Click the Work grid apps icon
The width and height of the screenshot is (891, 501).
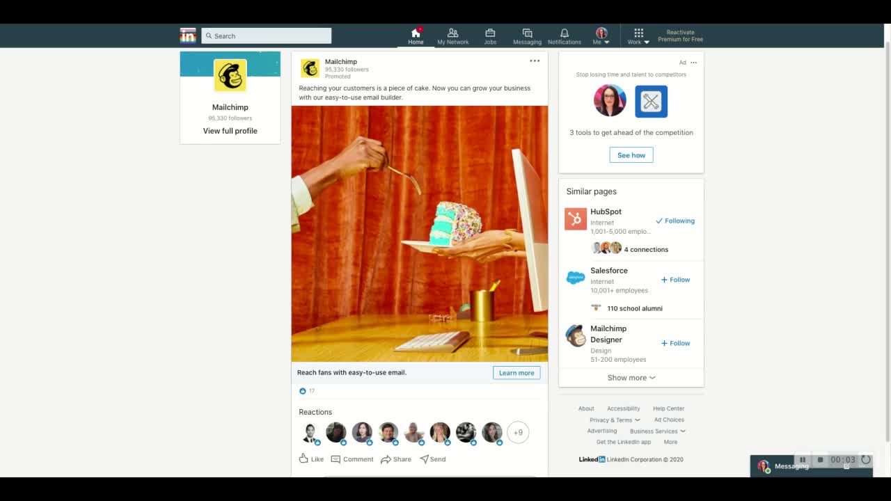pyautogui.click(x=638, y=33)
